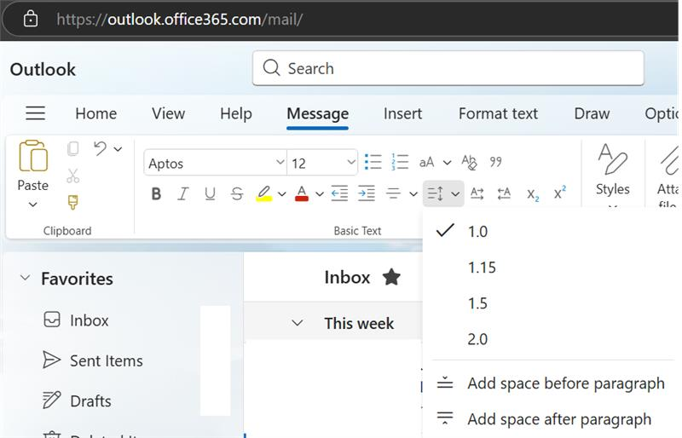
Task: Click the browser address bar URL
Action: pyautogui.click(x=180, y=19)
